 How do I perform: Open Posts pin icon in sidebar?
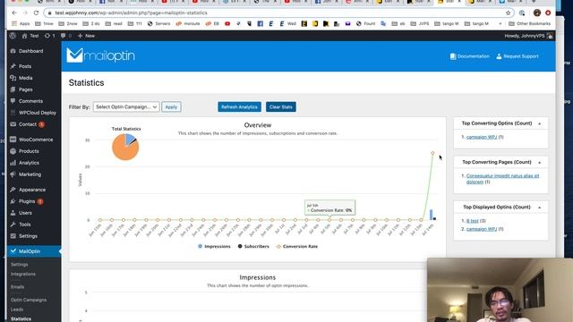pyautogui.click(x=13, y=66)
